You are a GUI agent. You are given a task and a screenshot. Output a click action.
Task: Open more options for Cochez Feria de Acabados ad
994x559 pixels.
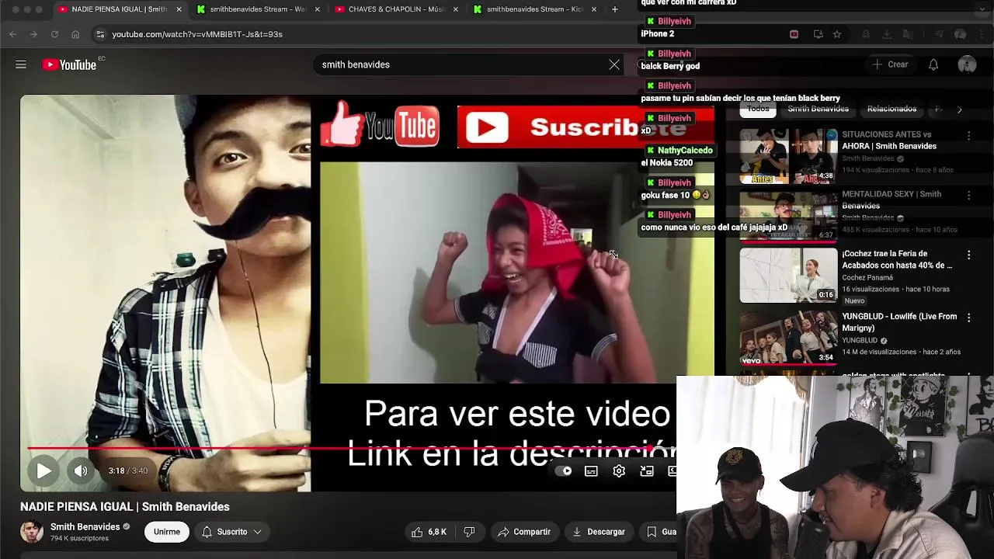[x=968, y=255]
